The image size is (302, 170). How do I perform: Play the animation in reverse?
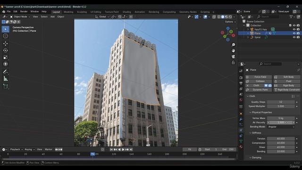119,149
